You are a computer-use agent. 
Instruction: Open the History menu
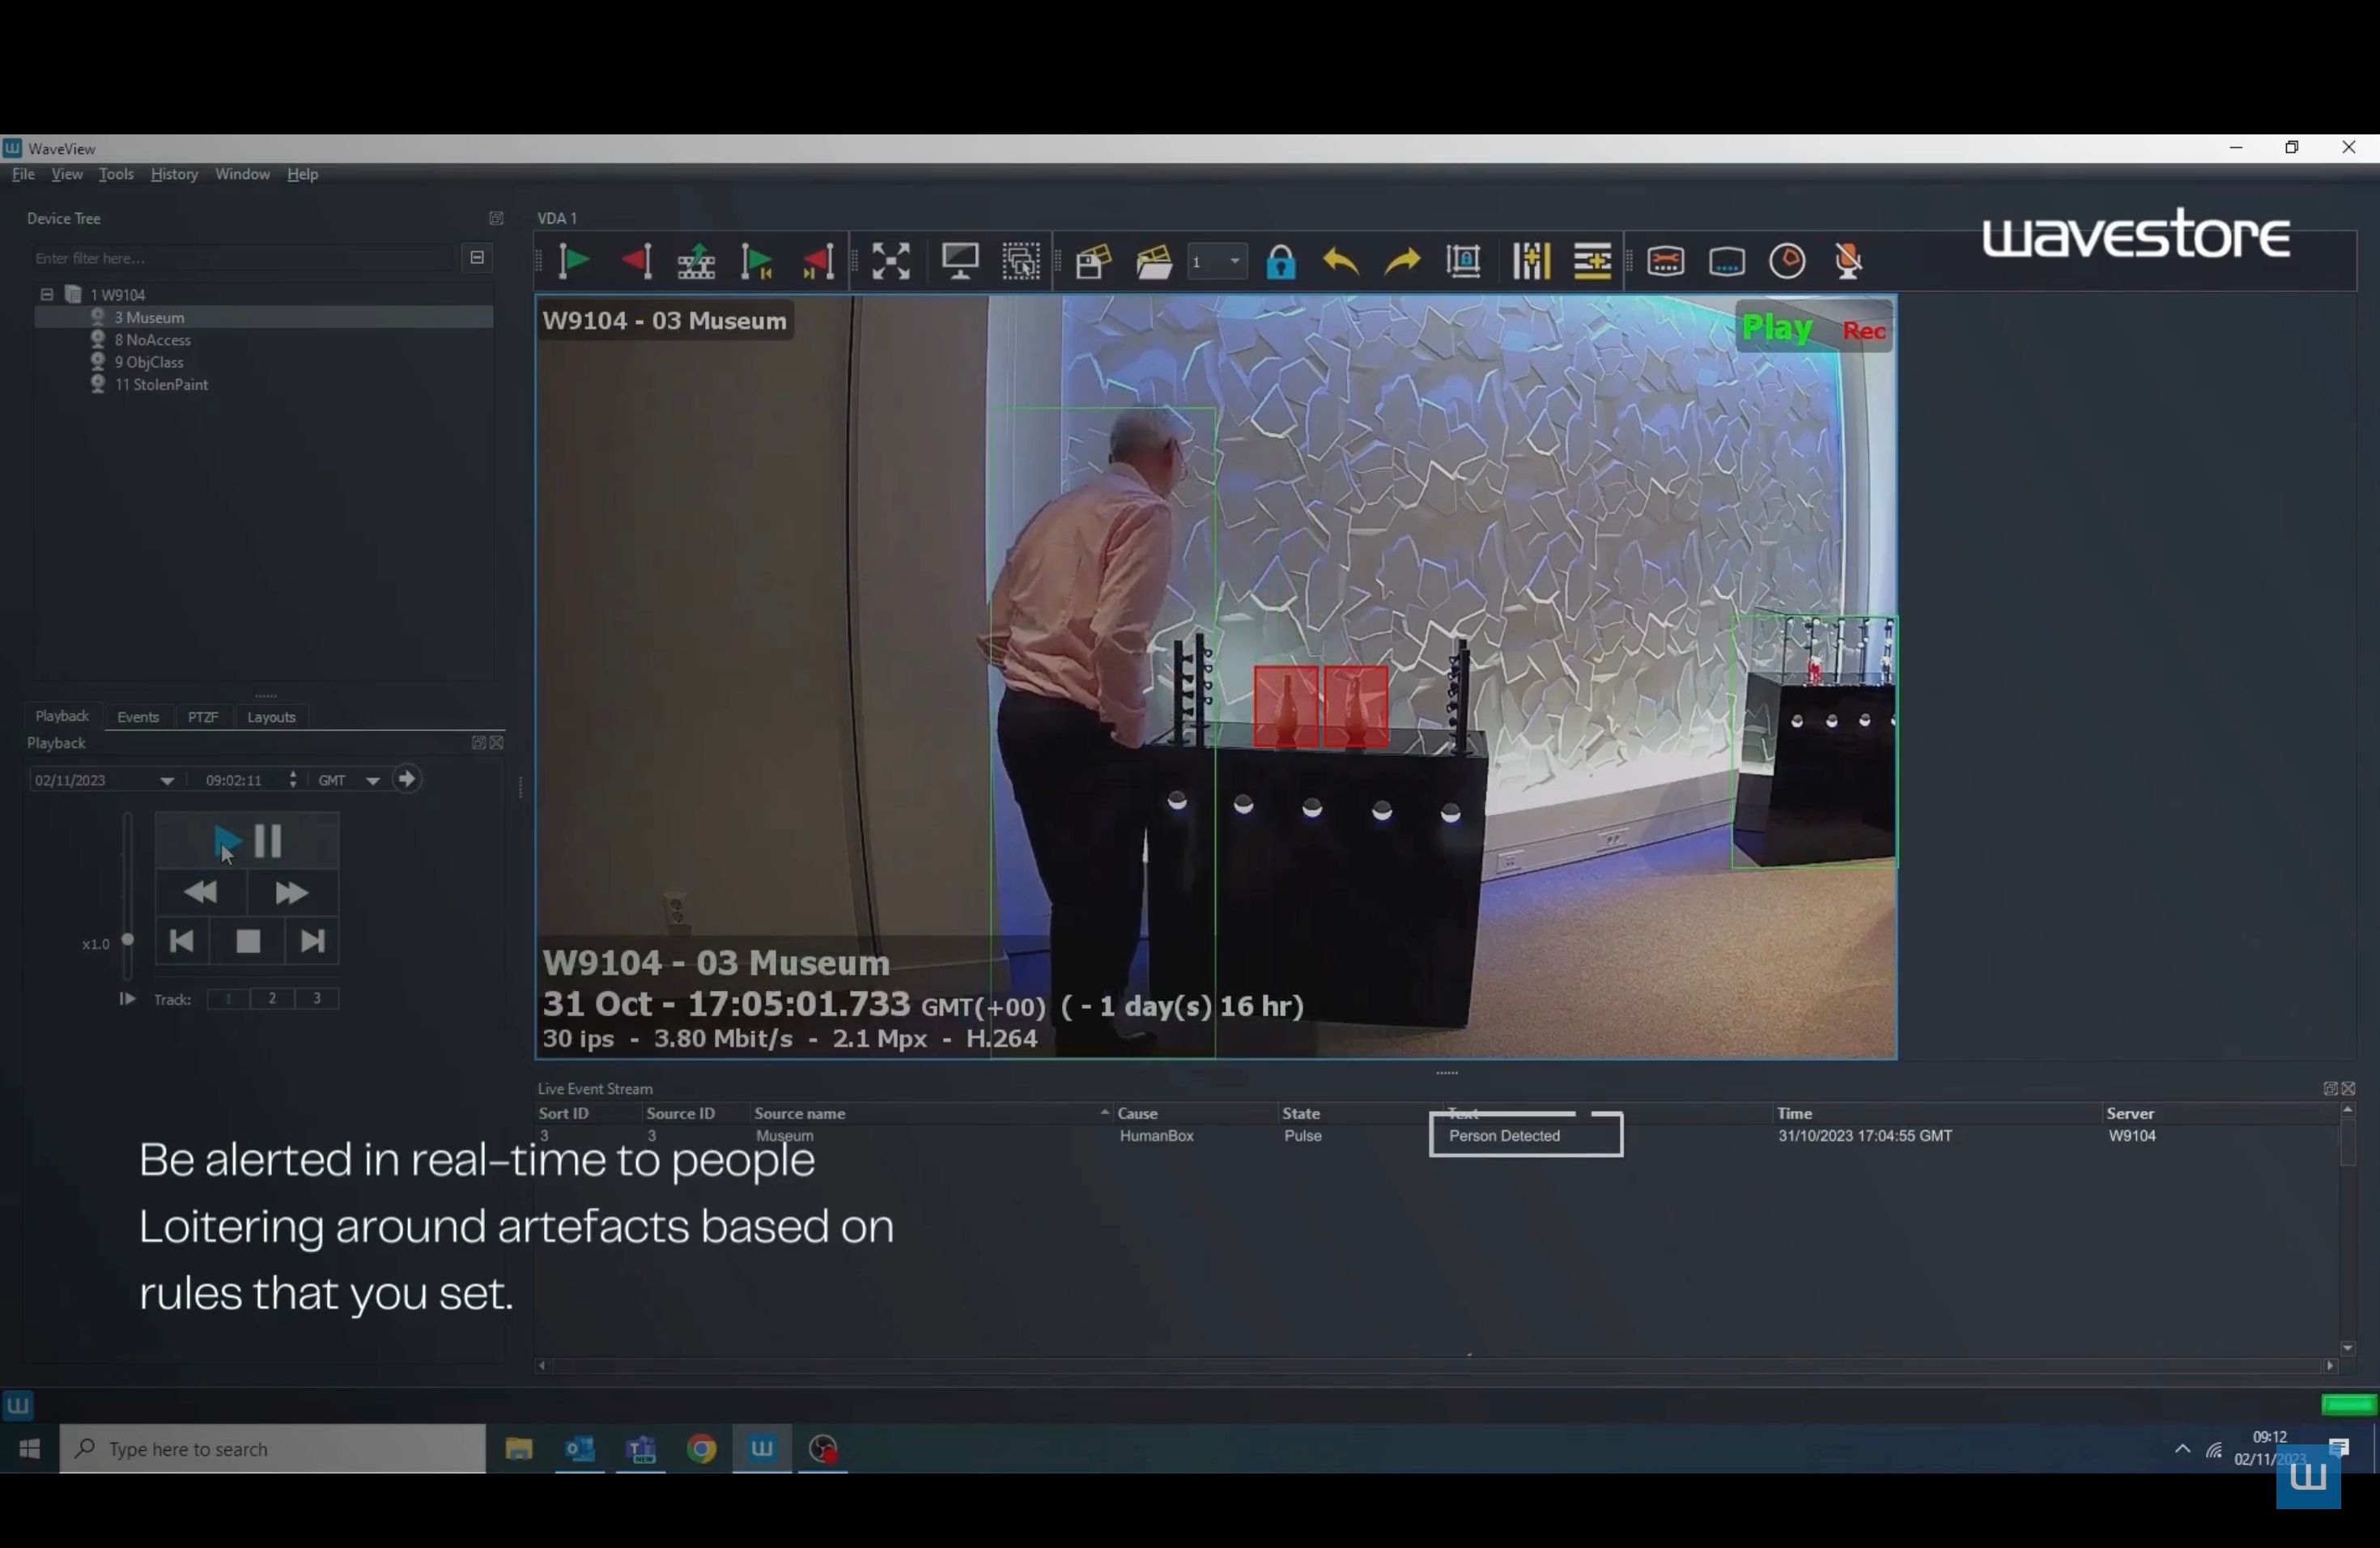[x=174, y=174]
